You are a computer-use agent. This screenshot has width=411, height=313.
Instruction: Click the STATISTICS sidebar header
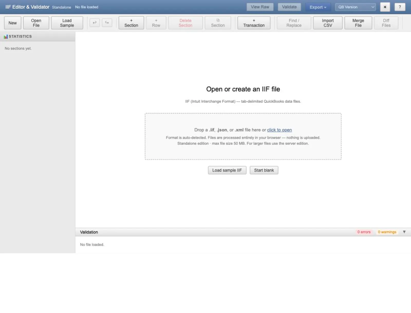[38, 36]
